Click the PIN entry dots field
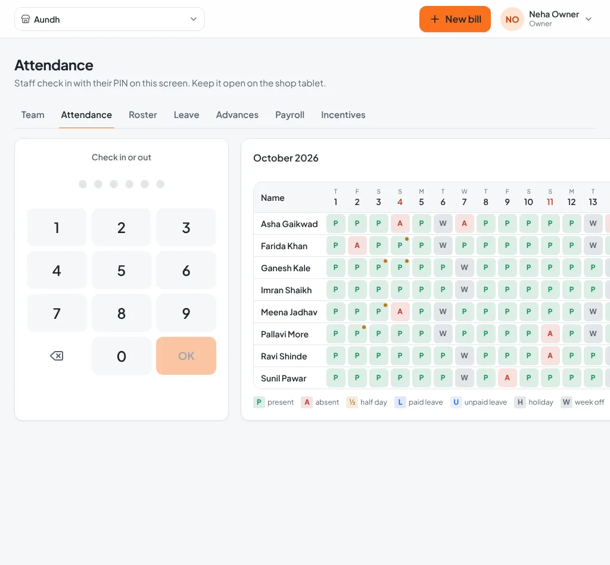Image resolution: width=610 pixels, height=565 pixels. coord(122,184)
